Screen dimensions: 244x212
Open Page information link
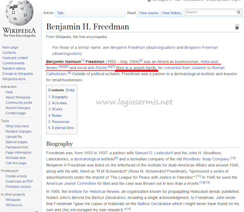[x=18, y=153]
